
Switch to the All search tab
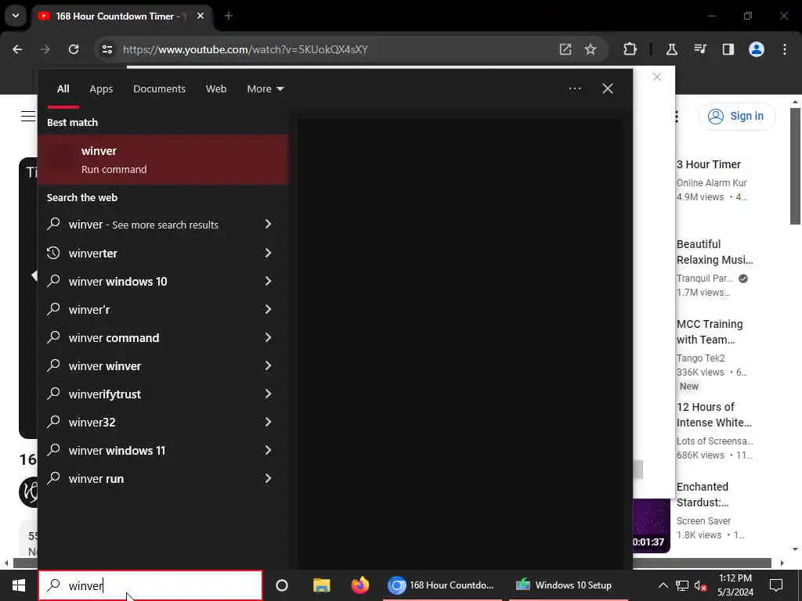[x=63, y=89]
